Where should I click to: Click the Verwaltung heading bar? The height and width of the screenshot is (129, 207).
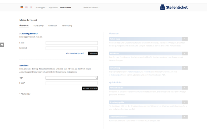click(146, 68)
